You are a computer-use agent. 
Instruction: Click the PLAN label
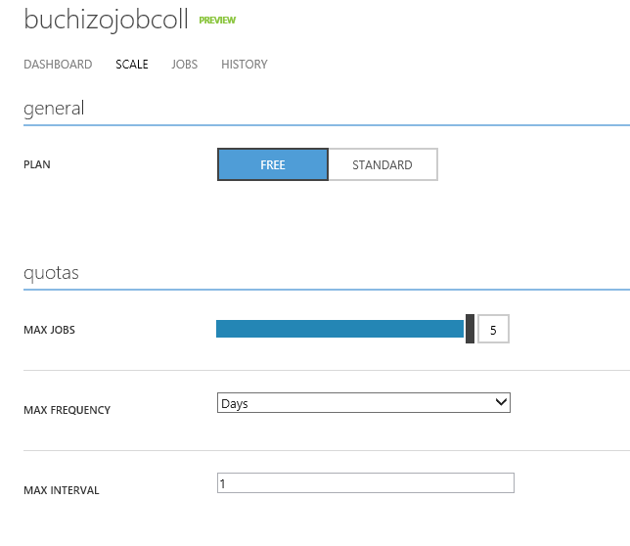[37, 164]
